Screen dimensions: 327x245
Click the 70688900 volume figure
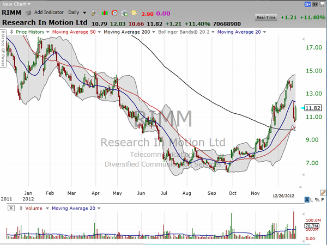227,24
